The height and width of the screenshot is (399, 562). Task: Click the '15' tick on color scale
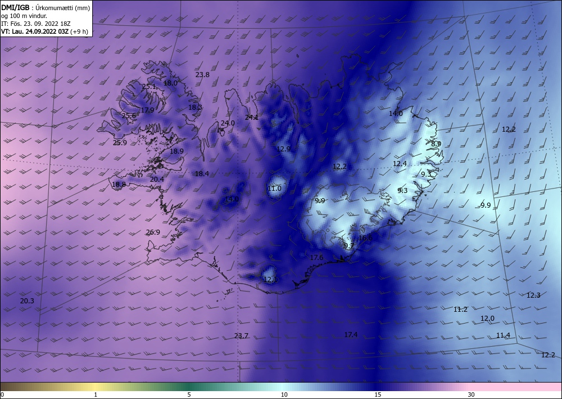tap(378, 394)
